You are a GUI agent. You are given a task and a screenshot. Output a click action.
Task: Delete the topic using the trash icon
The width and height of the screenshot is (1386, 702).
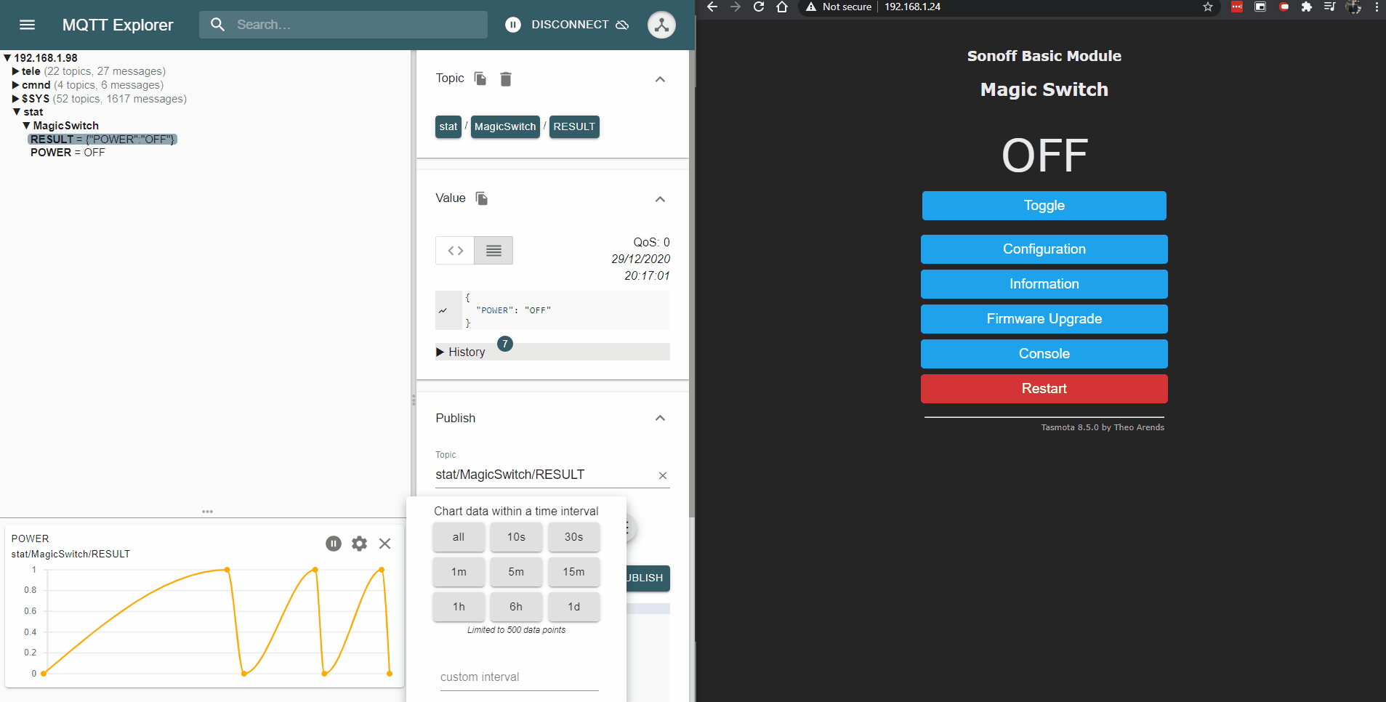(x=506, y=78)
